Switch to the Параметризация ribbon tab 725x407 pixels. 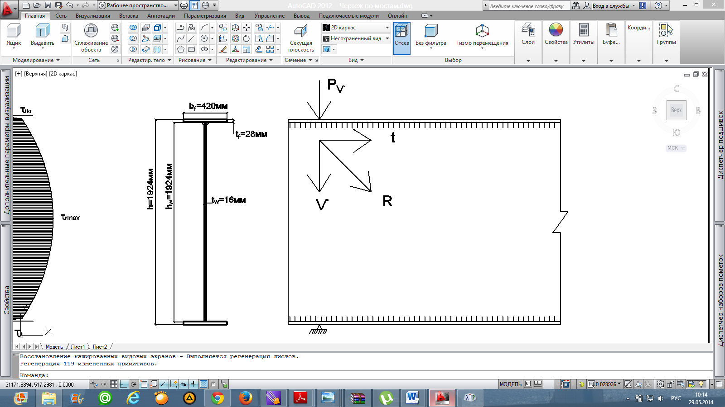click(205, 16)
